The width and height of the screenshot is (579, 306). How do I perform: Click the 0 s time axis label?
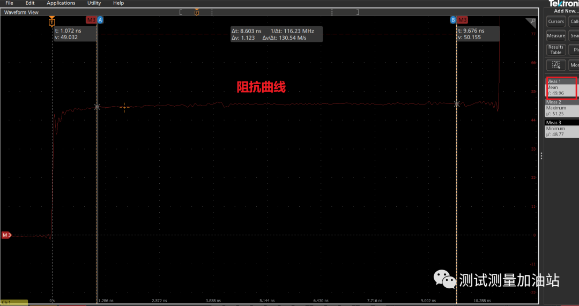pos(53,301)
